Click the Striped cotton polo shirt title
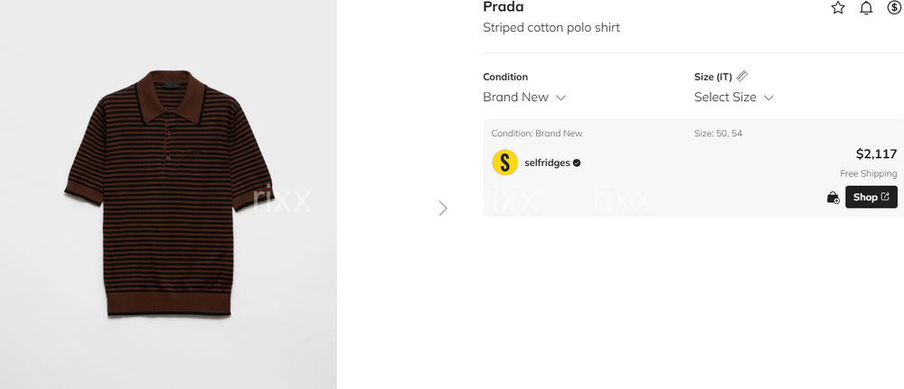This screenshot has height=389, width=904. pyautogui.click(x=551, y=28)
